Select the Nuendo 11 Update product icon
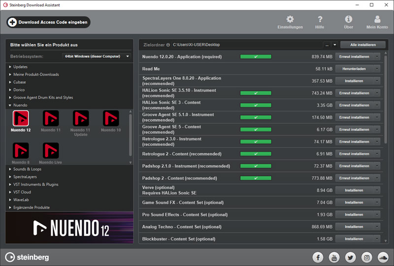Viewport: 394px width, 266px height. point(81,118)
